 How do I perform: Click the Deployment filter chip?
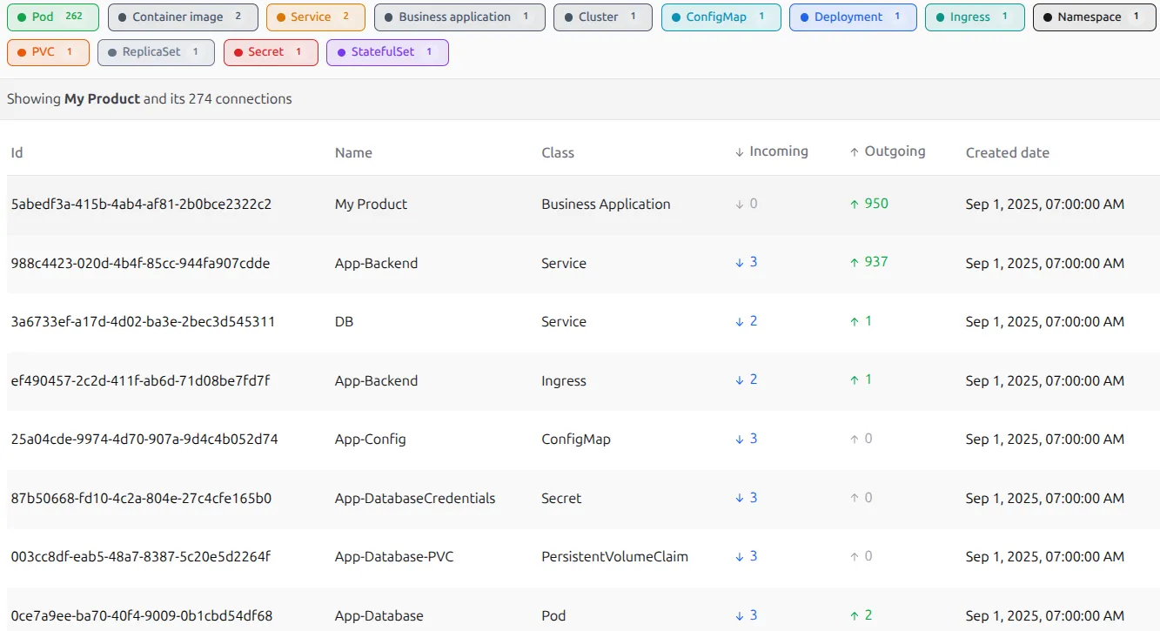[853, 17]
